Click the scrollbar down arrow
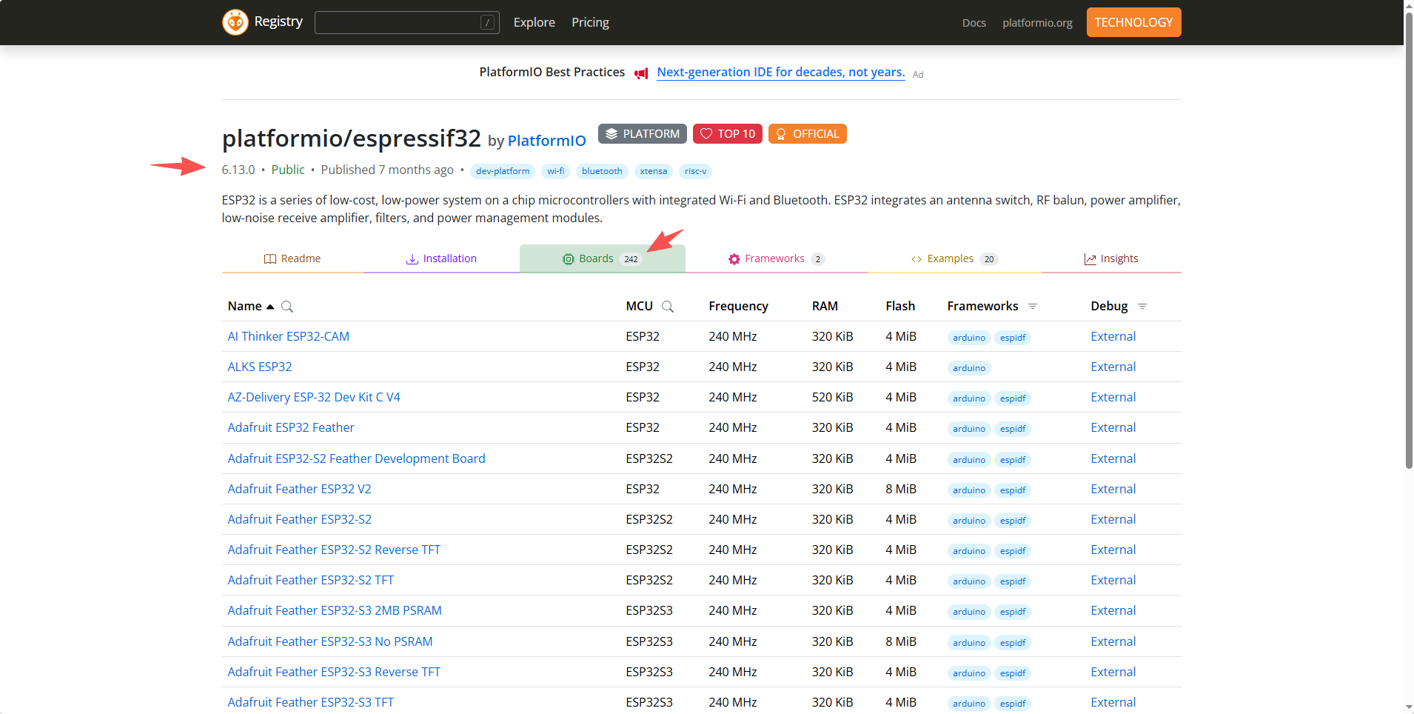Image resolution: width=1414 pixels, height=714 pixels. click(1409, 707)
